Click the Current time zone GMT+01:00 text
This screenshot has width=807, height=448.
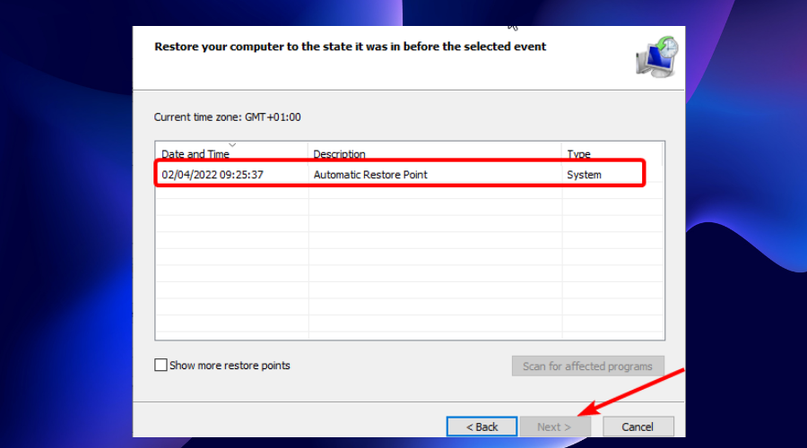[x=227, y=116]
